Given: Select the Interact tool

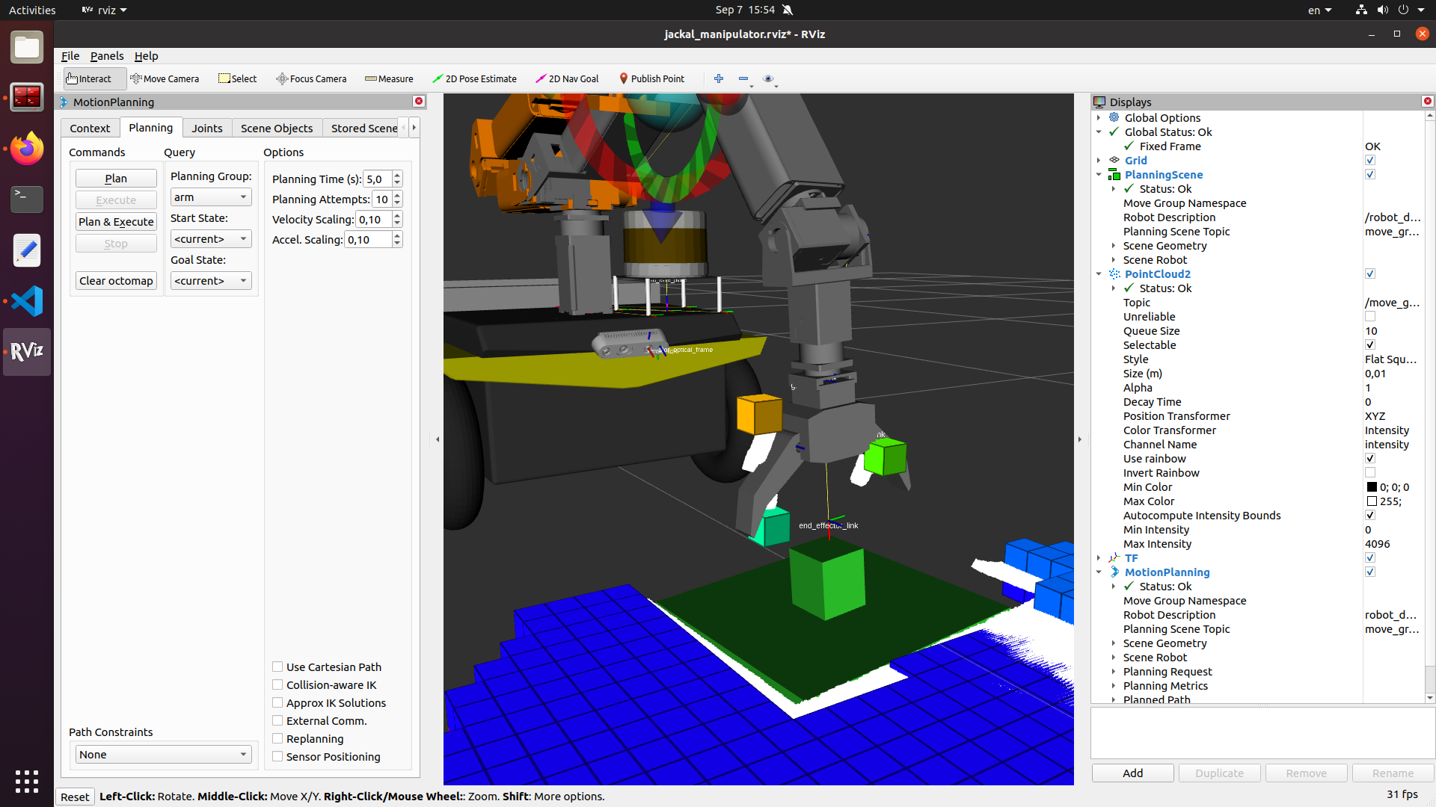Looking at the screenshot, I should pyautogui.click(x=93, y=78).
